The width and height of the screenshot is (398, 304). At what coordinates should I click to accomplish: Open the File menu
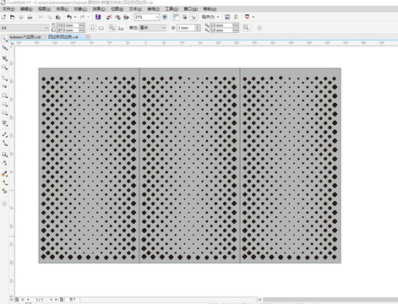coord(8,9)
